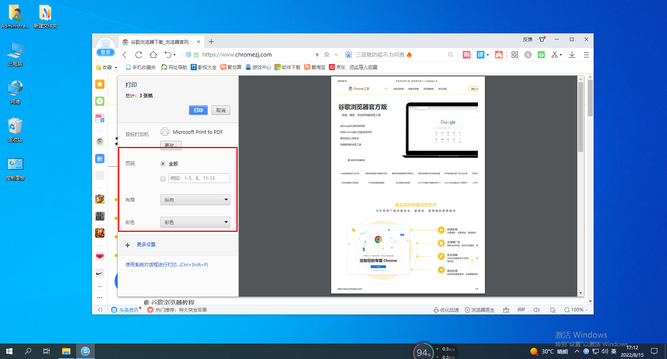Open history clock in sidebar
This screenshot has width=667, height=359.
[x=100, y=101]
